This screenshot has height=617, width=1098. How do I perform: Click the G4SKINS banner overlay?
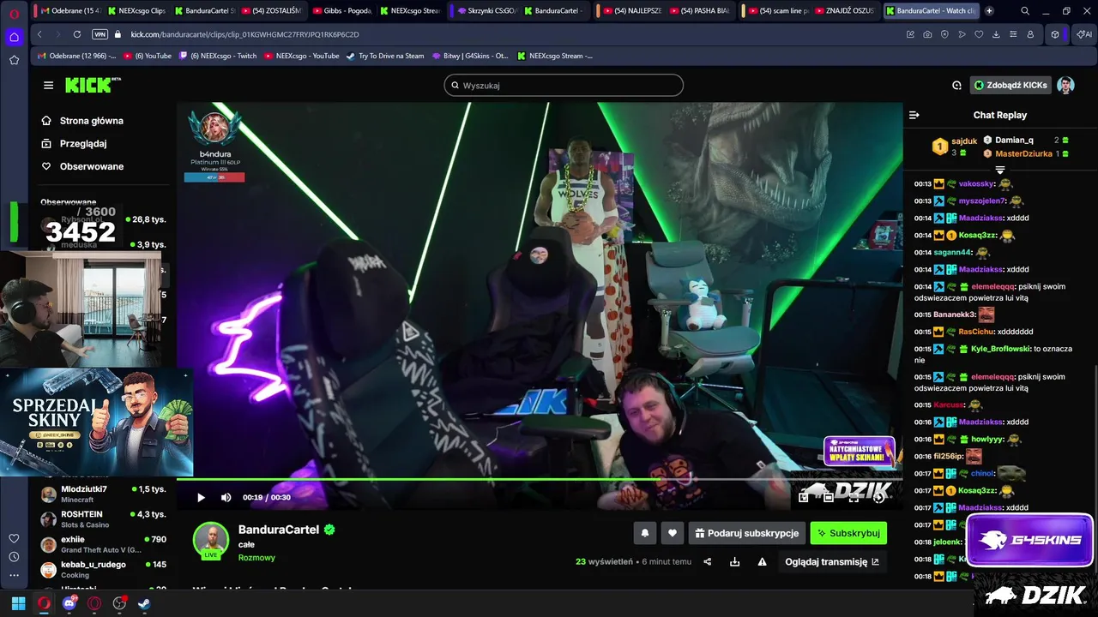point(1029,541)
